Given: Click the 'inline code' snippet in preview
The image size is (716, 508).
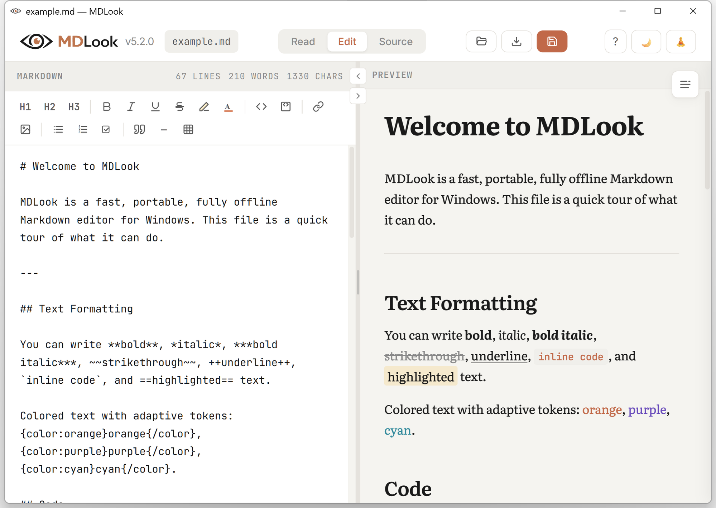Looking at the screenshot, I should [x=571, y=357].
